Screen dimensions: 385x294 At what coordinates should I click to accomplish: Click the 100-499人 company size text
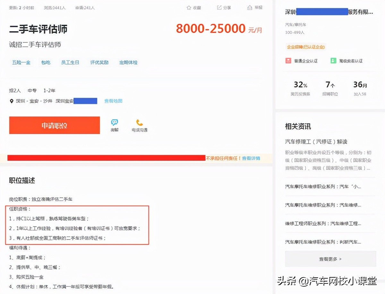coord(295,32)
